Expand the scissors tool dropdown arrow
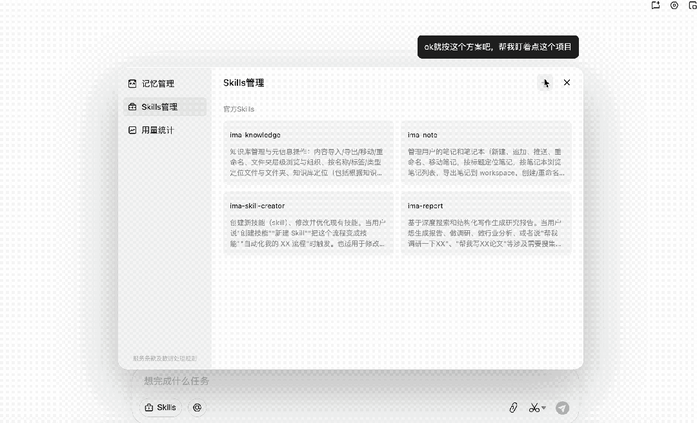Image resolution: width=697 pixels, height=423 pixels. 543,408
